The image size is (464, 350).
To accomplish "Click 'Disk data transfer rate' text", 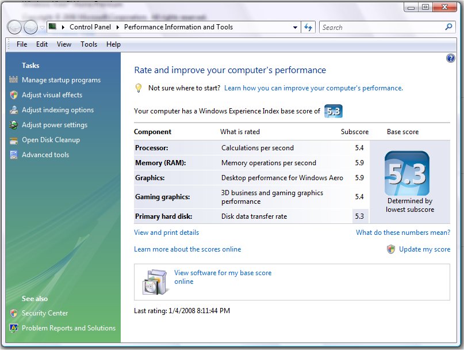I will pos(254,216).
